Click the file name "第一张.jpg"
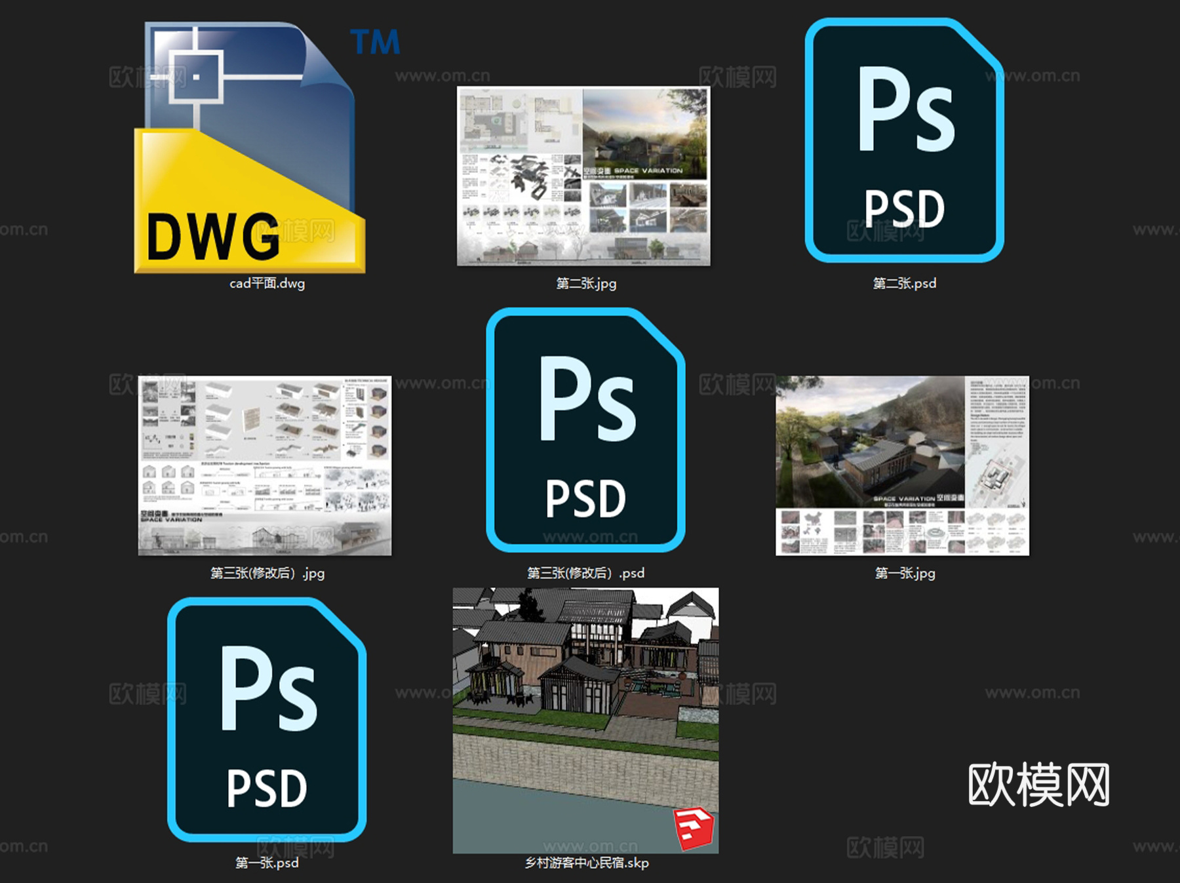This screenshot has width=1180, height=883. 905,573
